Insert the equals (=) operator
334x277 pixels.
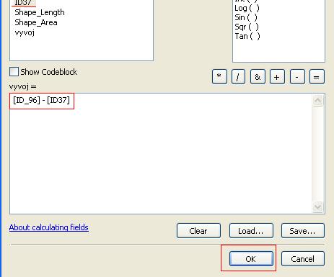pyautogui.click(x=317, y=77)
